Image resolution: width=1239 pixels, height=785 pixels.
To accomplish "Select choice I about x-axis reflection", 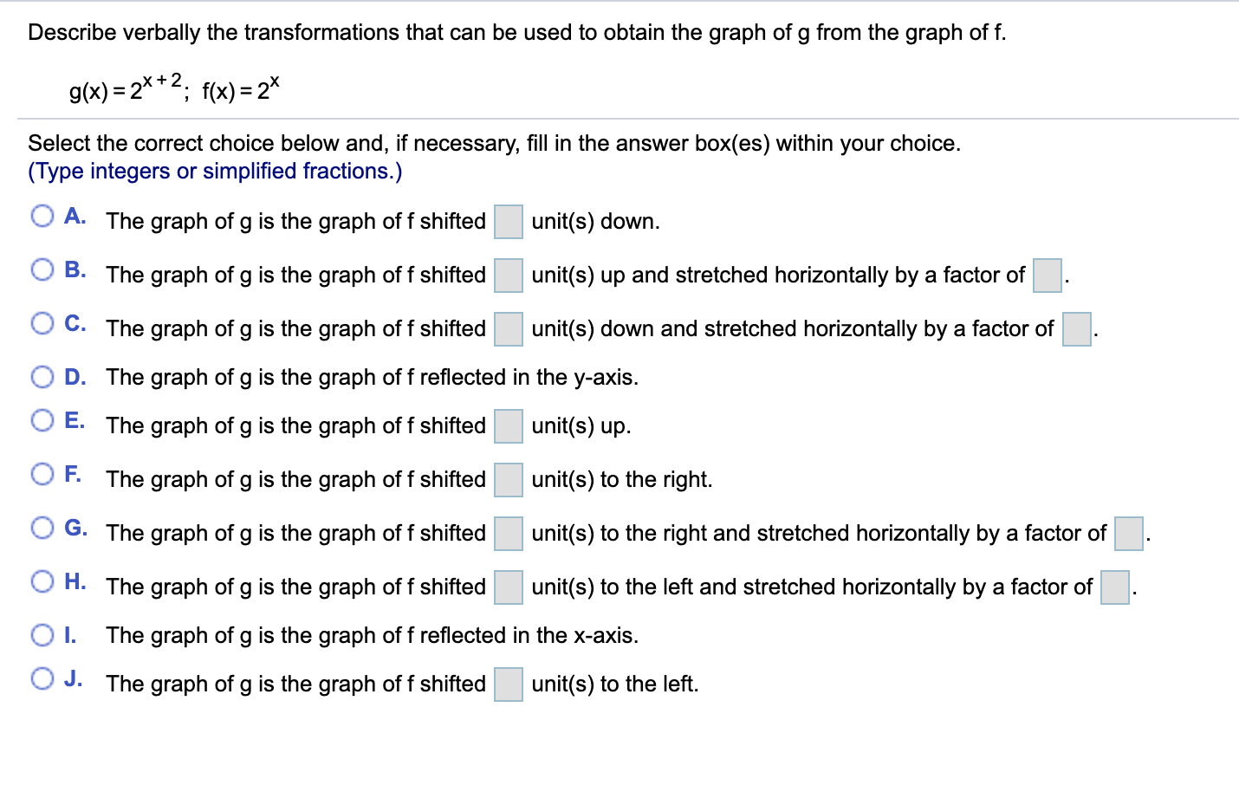I will [x=41, y=634].
